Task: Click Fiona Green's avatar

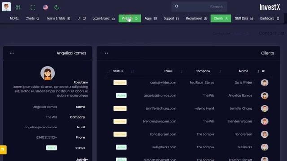Action: click(x=265, y=134)
